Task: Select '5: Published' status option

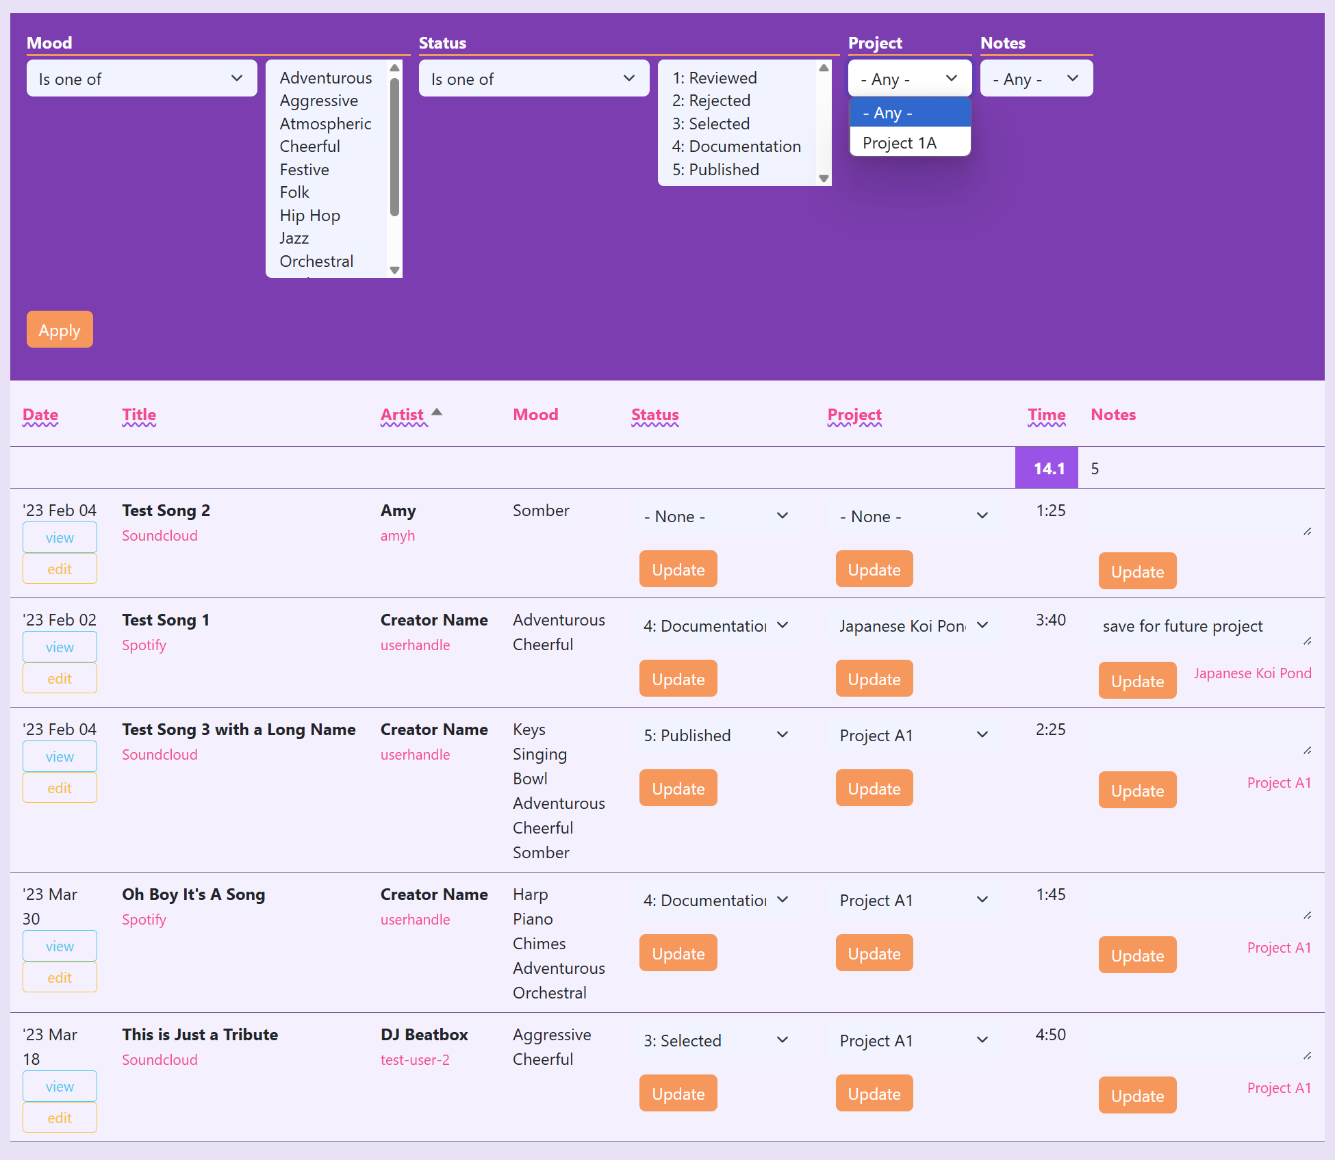Action: [x=716, y=170]
